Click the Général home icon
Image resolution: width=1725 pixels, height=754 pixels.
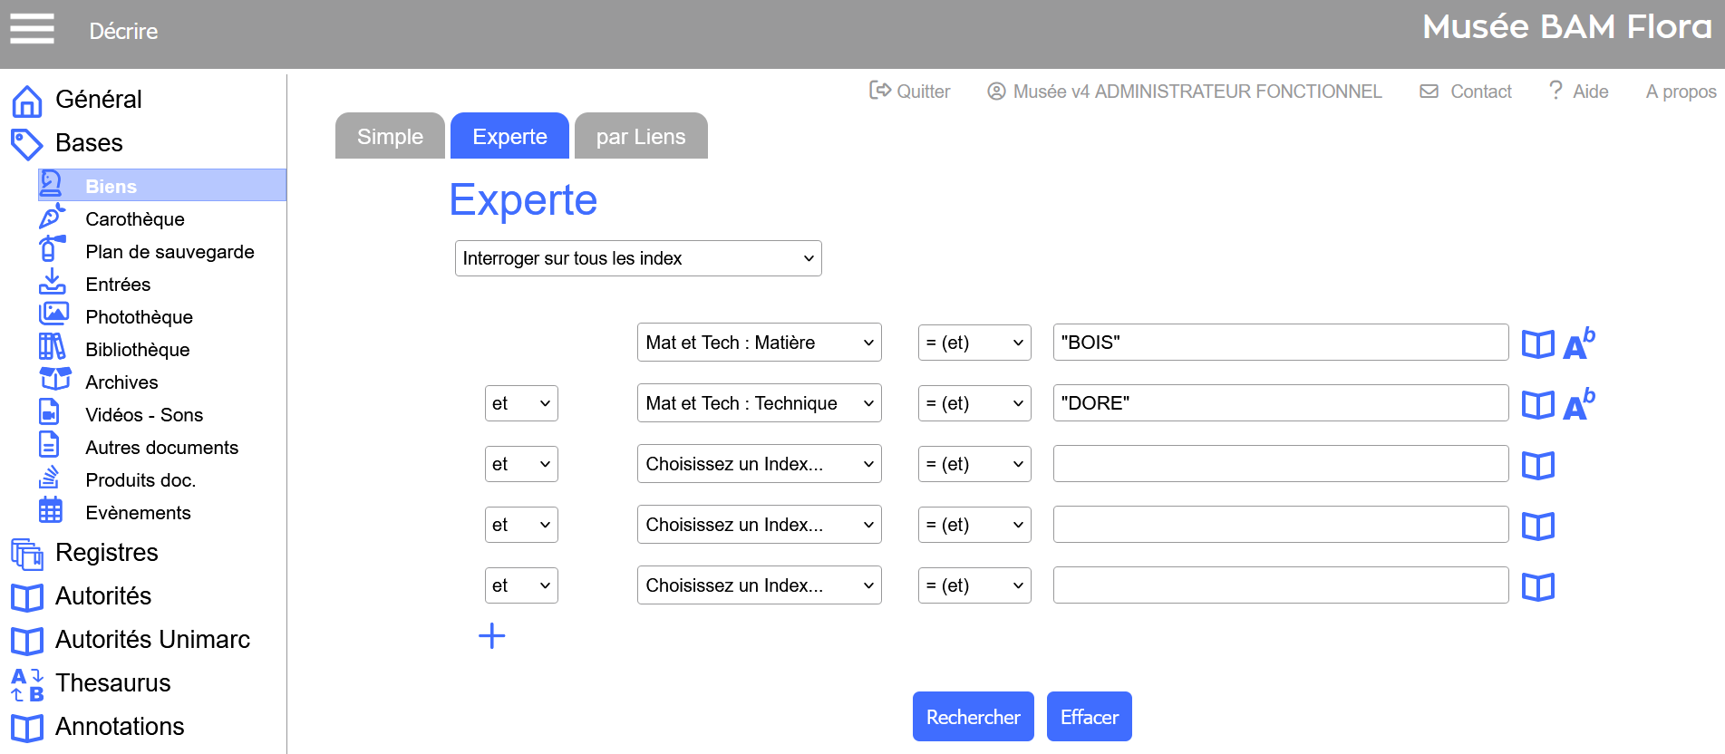pos(27,101)
